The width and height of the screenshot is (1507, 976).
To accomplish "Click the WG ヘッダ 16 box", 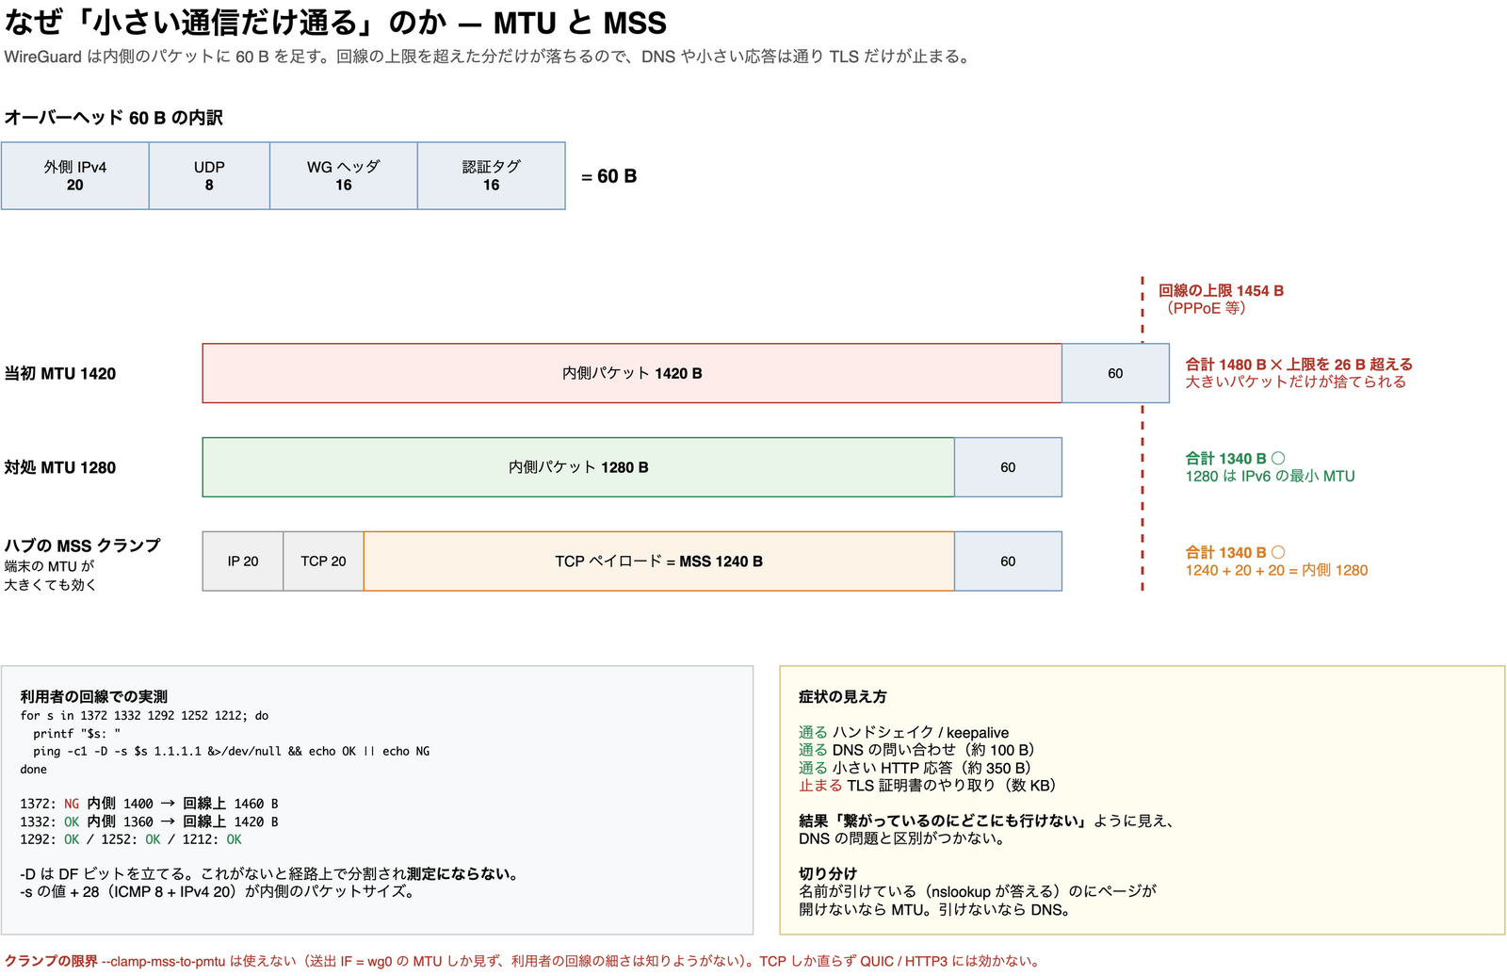I will click(344, 176).
